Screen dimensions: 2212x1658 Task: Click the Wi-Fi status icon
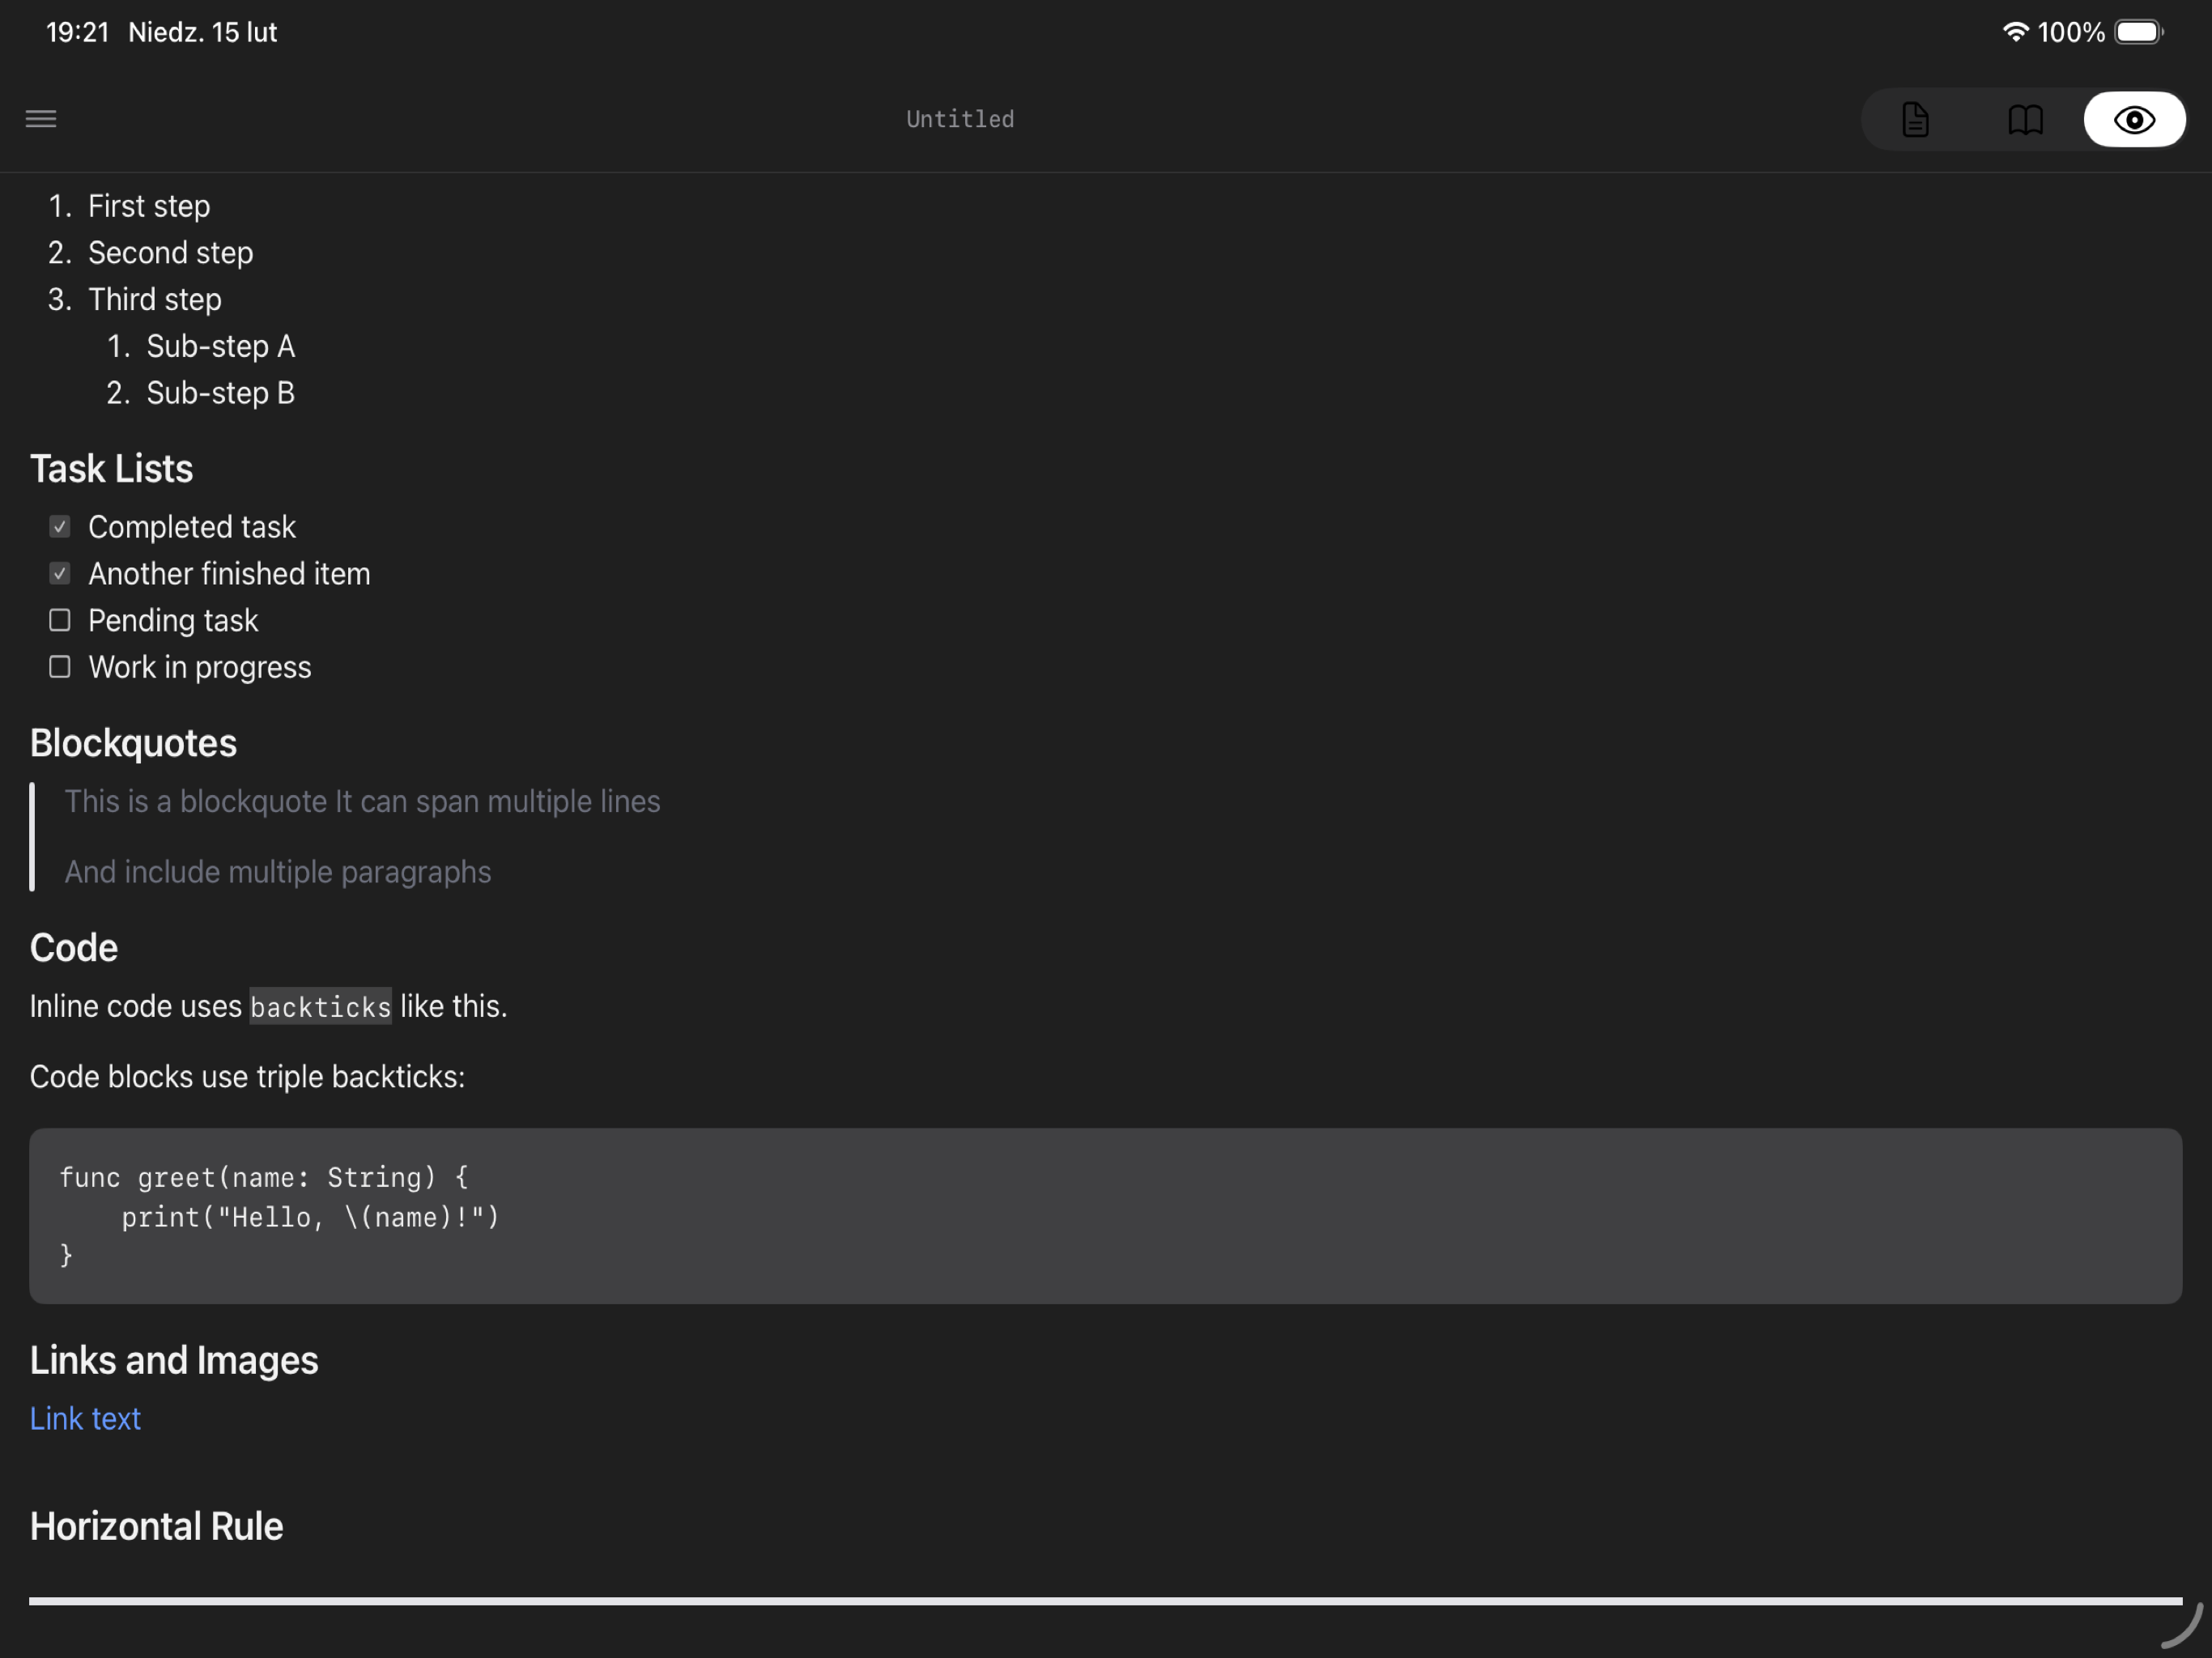pyautogui.click(x=2015, y=32)
